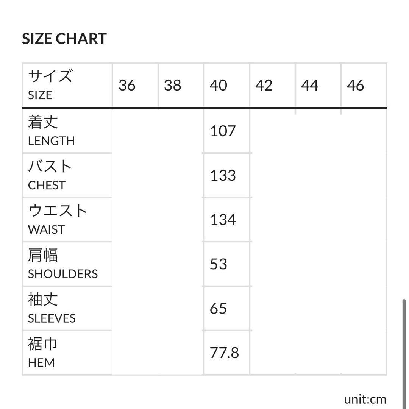Click the バスト CHEST row label

[50, 175]
